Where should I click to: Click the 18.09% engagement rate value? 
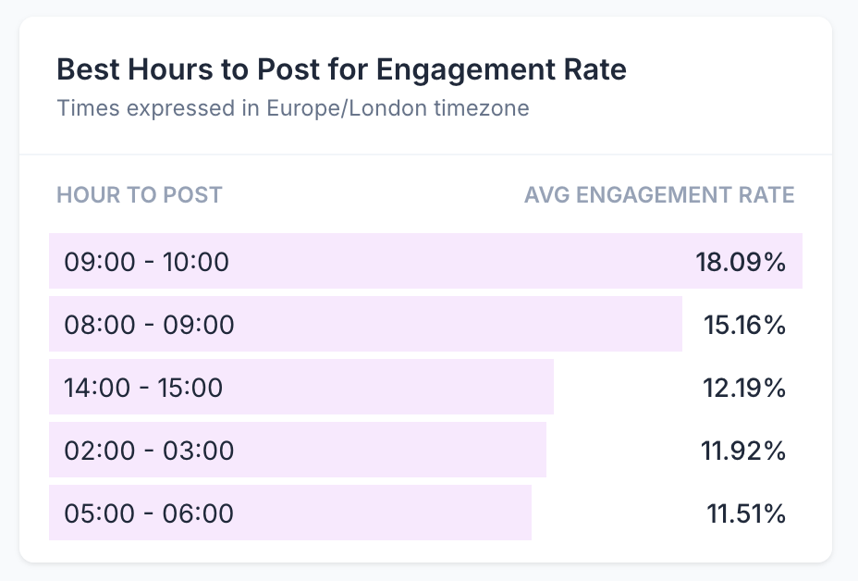pyautogui.click(x=741, y=262)
